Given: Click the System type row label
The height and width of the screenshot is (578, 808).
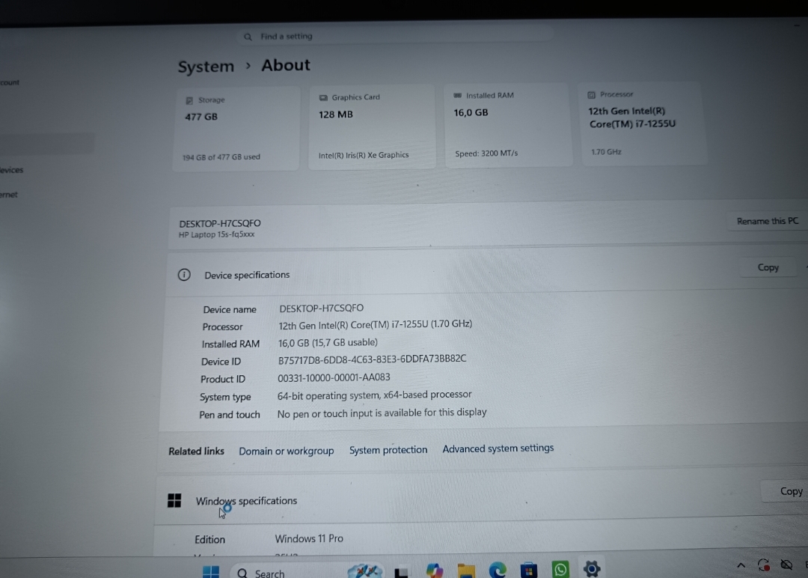Looking at the screenshot, I should pos(225,397).
